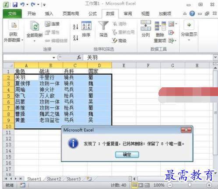Open the Undo history dropdown arrow
The height and width of the screenshot is (189, 218).
point(27,5)
